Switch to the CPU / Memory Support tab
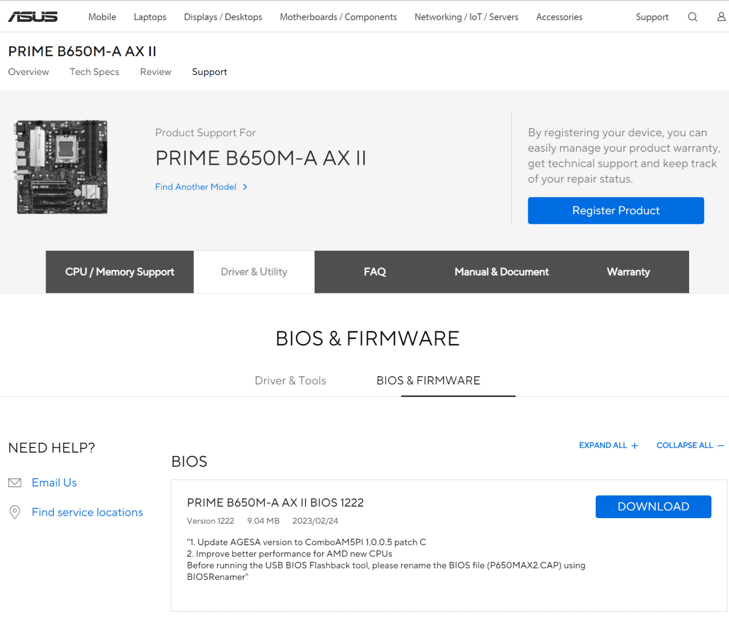The width and height of the screenshot is (729, 624). (120, 272)
